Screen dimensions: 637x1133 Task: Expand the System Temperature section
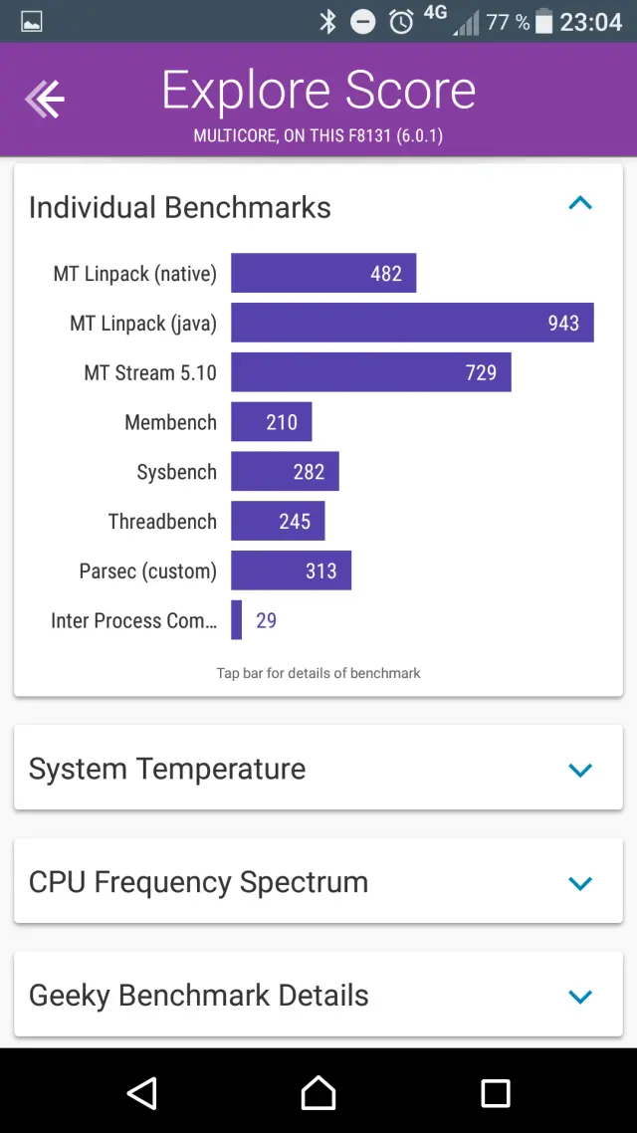coord(579,770)
